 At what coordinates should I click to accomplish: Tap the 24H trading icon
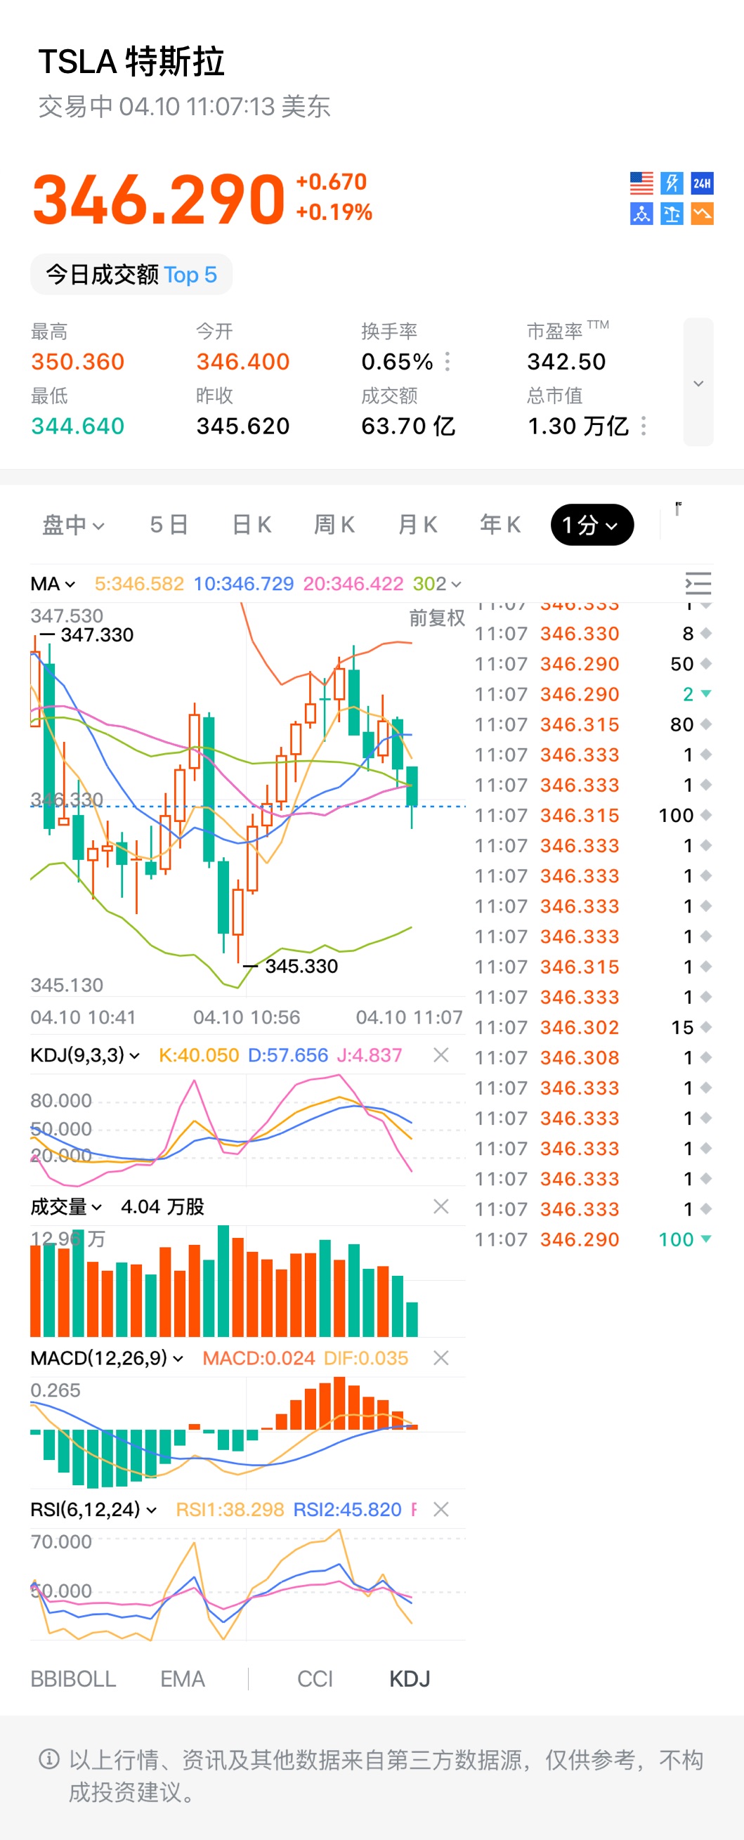click(702, 183)
